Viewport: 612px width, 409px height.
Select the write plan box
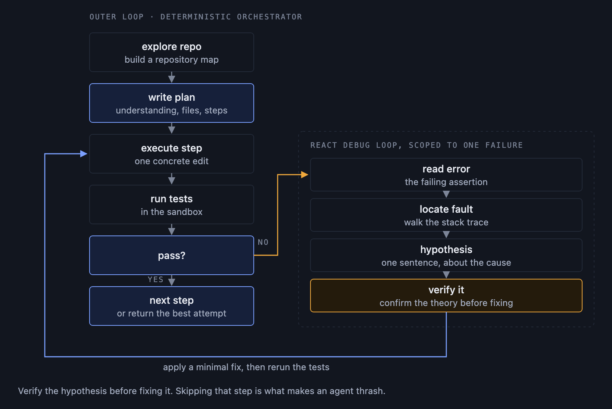[172, 103]
